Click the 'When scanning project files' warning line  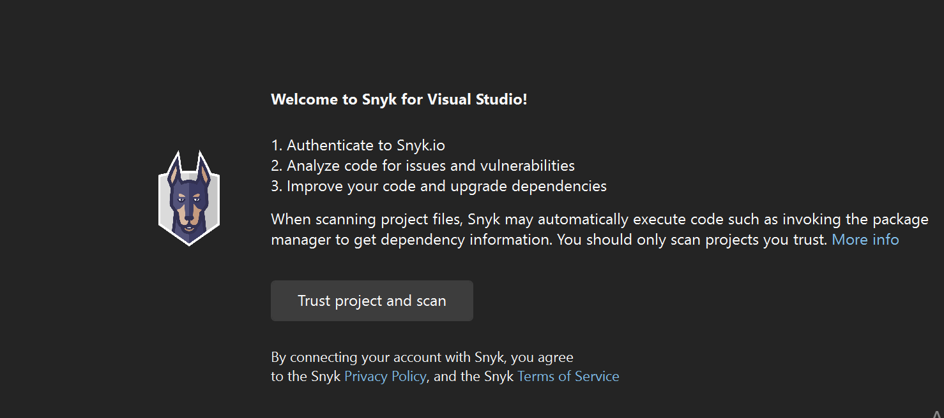599,219
